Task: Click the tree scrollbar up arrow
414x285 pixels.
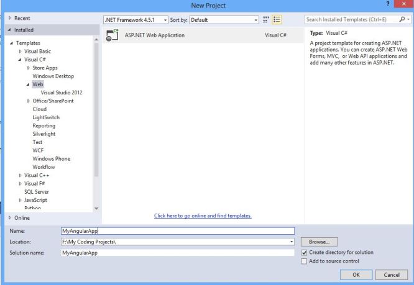Action: (96, 40)
